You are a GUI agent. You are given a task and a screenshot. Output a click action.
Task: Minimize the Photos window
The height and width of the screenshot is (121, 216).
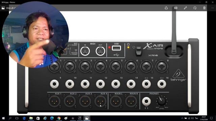[200, 2]
